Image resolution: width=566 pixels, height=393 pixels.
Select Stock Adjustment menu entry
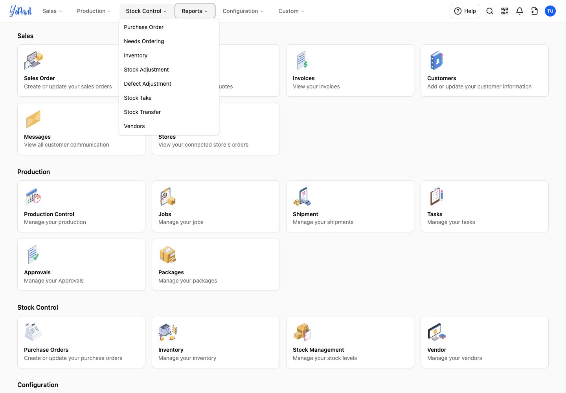point(169,70)
